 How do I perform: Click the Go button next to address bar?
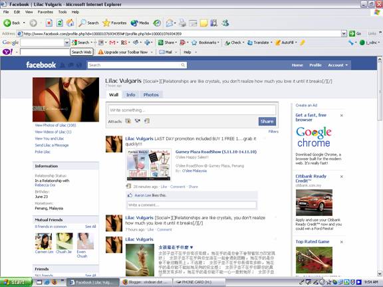click(355, 33)
